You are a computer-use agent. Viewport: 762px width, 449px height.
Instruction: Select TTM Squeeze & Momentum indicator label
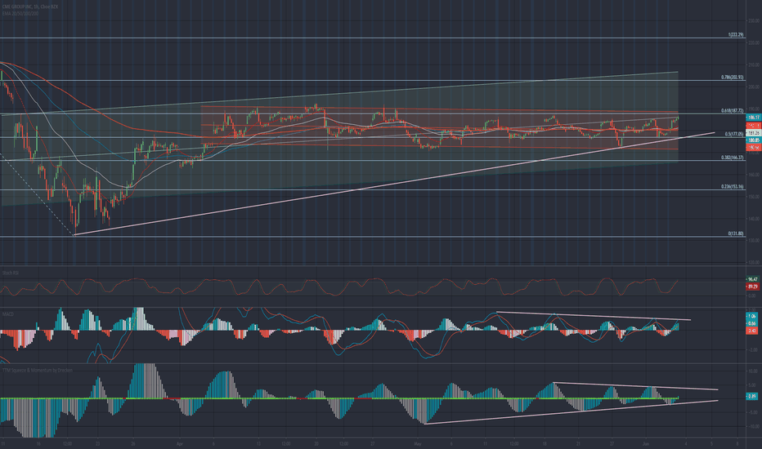tap(38, 371)
